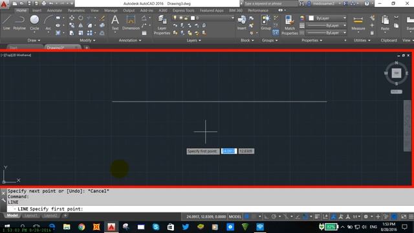Click the Group tool
The width and height of the screenshot is (414, 233).
(266, 23)
